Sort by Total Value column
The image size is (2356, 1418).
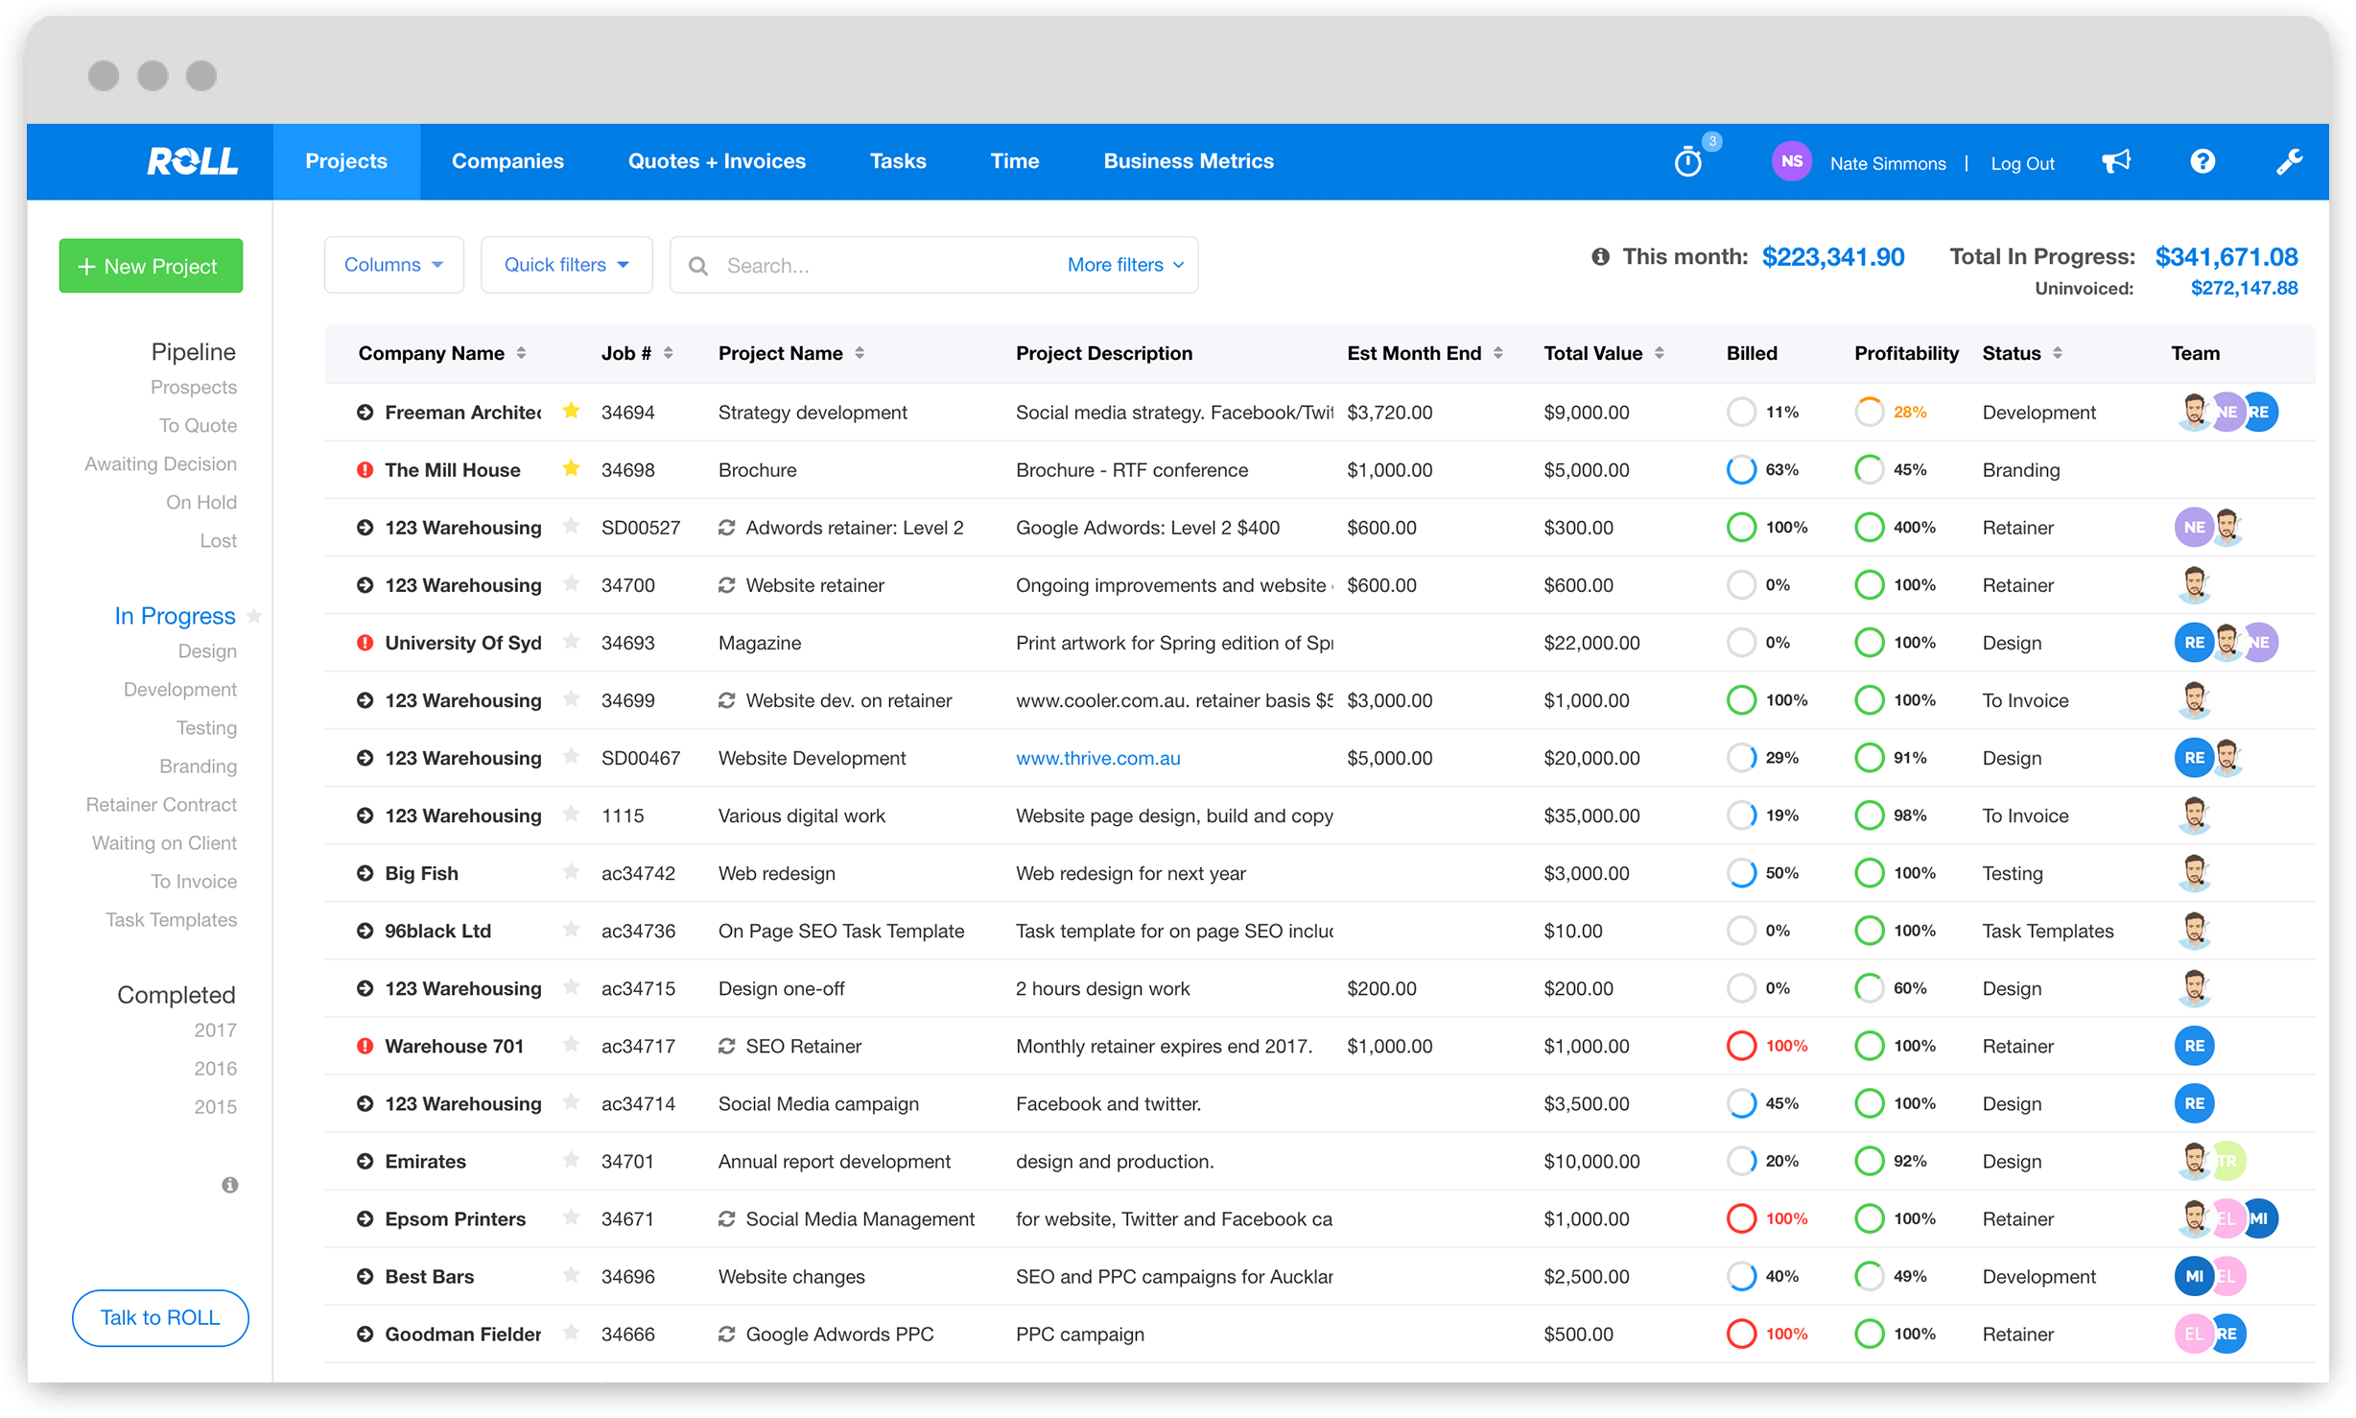[1659, 353]
